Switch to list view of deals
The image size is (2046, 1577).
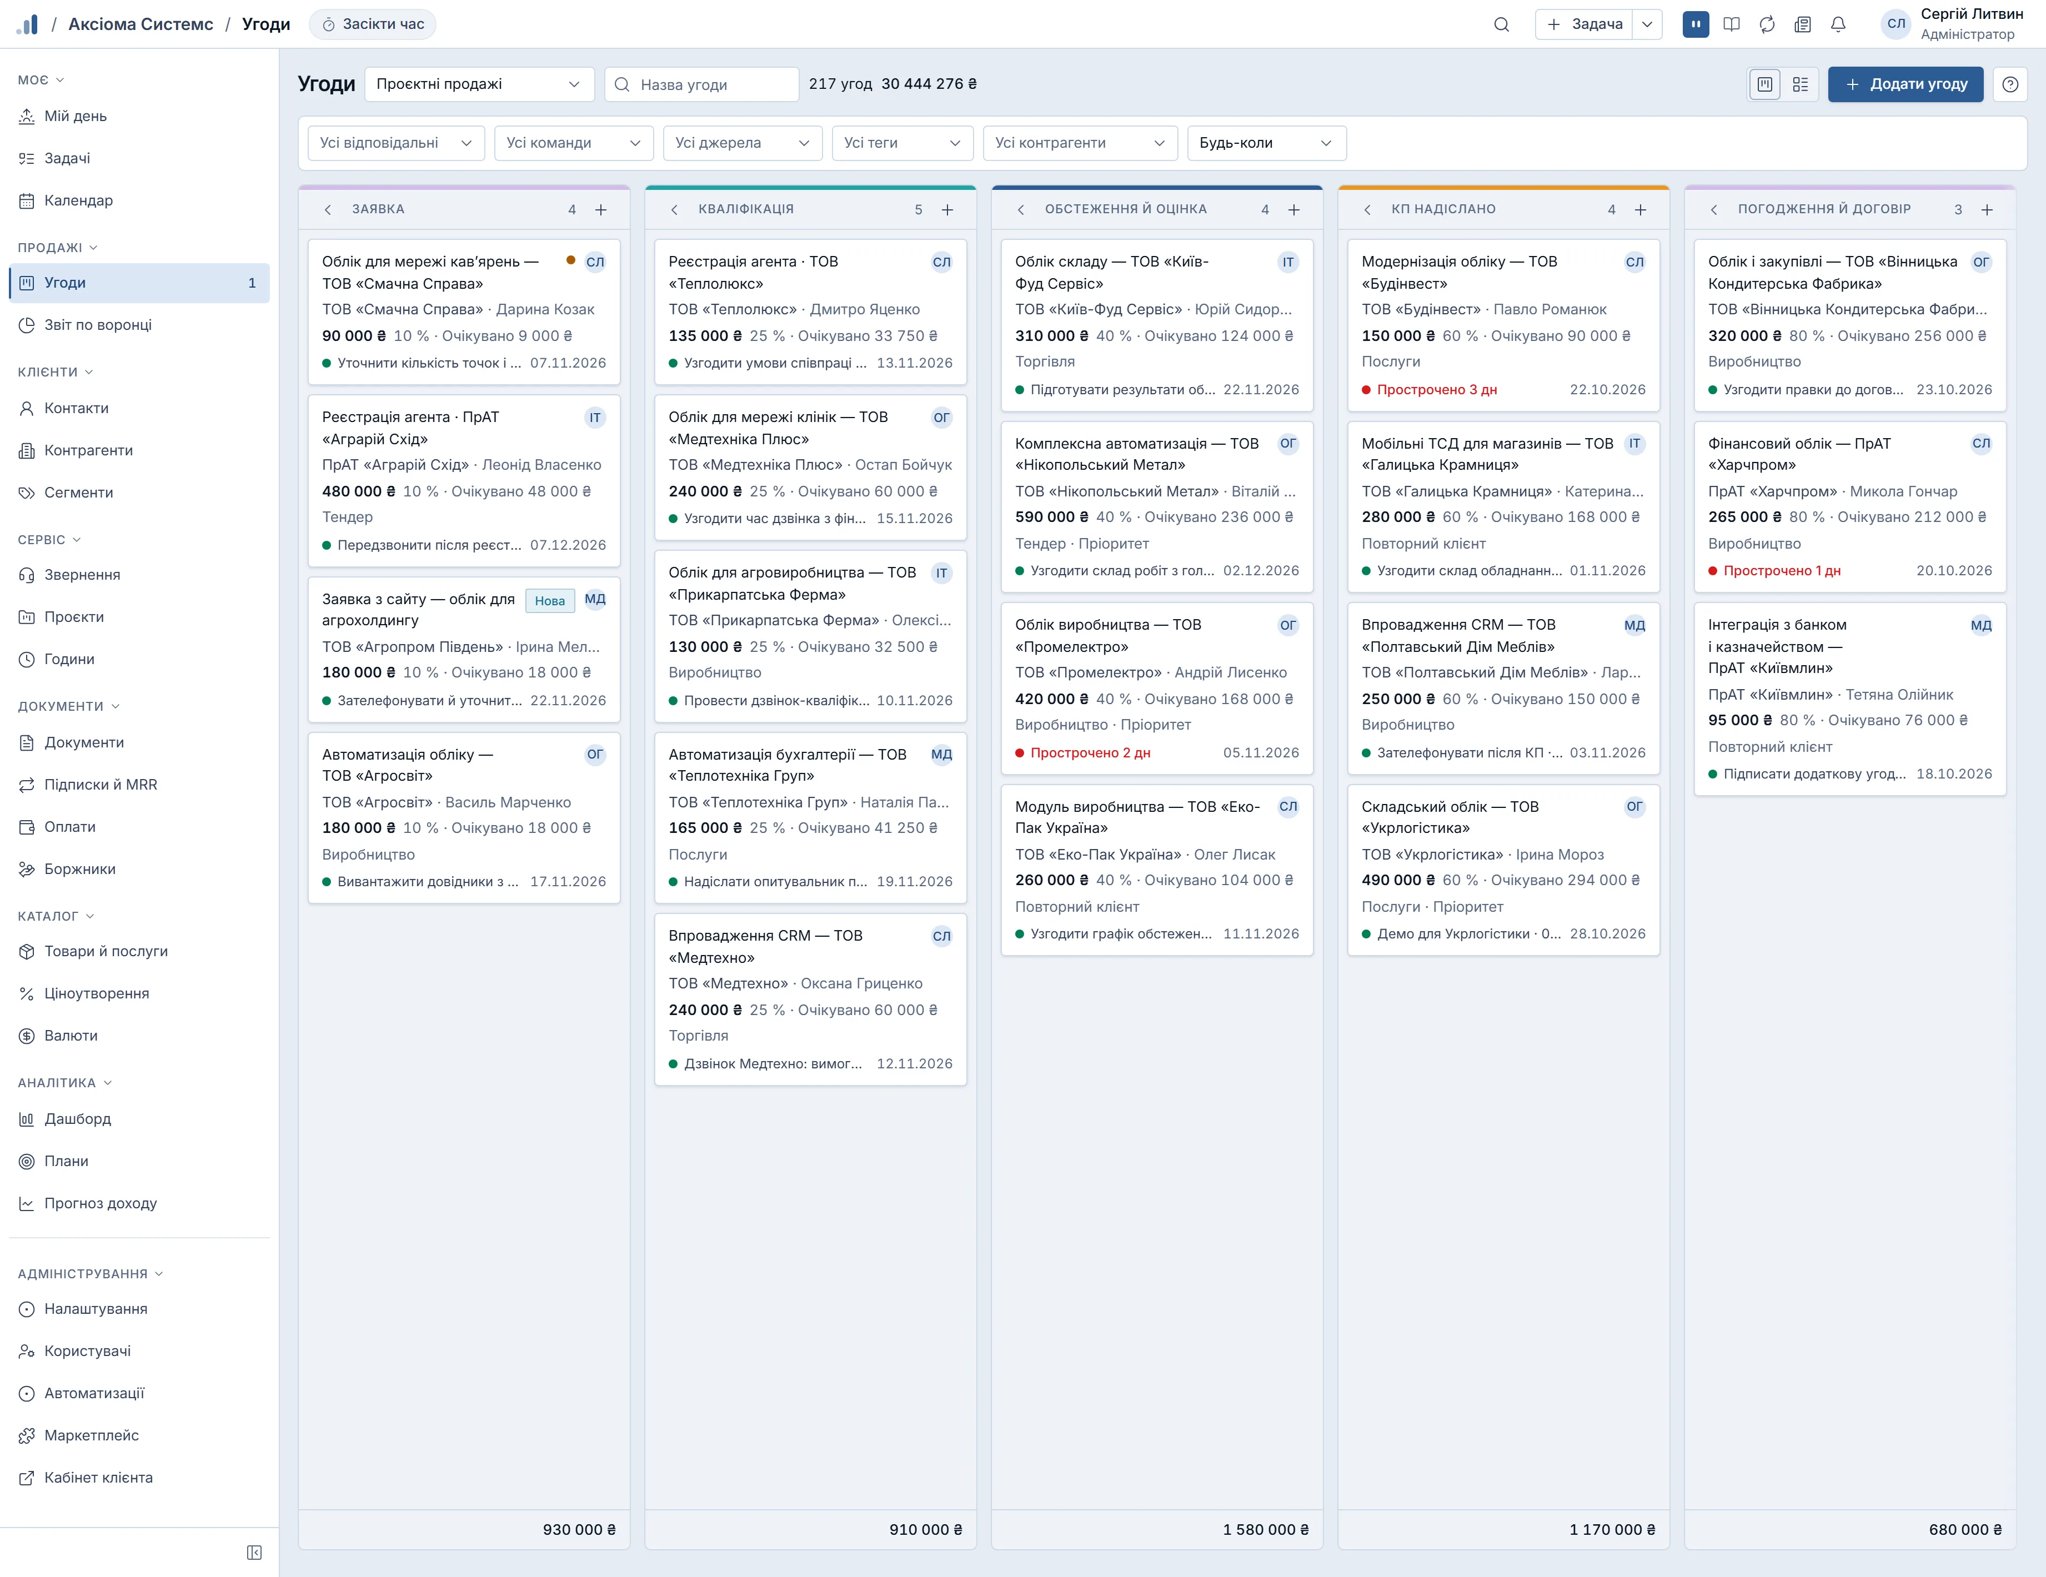pyautogui.click(x=1801, y=84)
